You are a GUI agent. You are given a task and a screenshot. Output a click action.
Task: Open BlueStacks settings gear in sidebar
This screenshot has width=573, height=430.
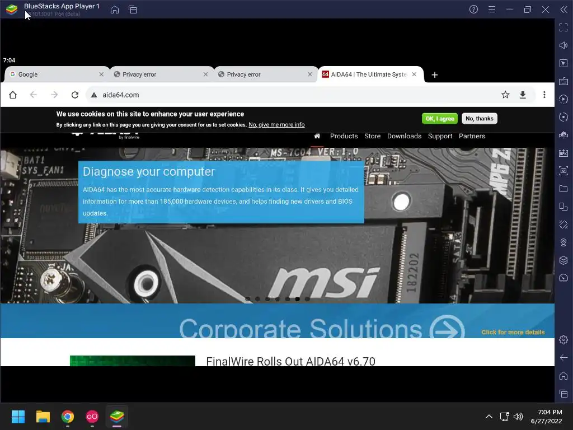[563, 340]
